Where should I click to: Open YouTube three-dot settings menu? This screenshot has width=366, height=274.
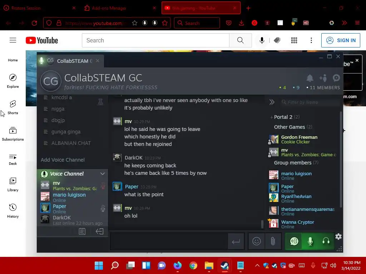click(311, 40)
